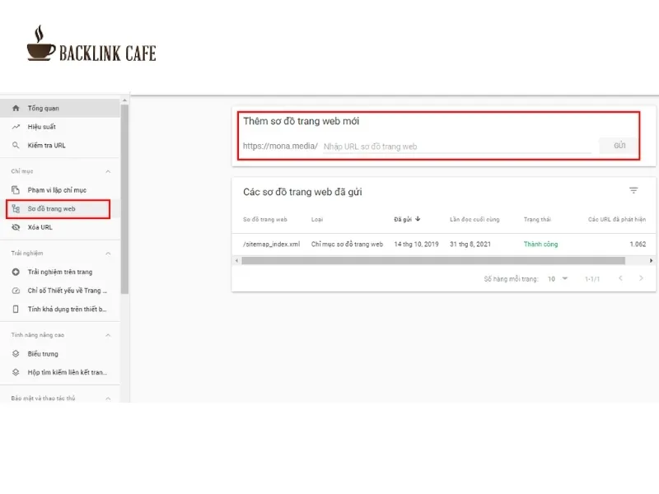Open Tính khả dụng trên thiết bị report
This screenshot has height=494, width=659.
click(59, 309)
